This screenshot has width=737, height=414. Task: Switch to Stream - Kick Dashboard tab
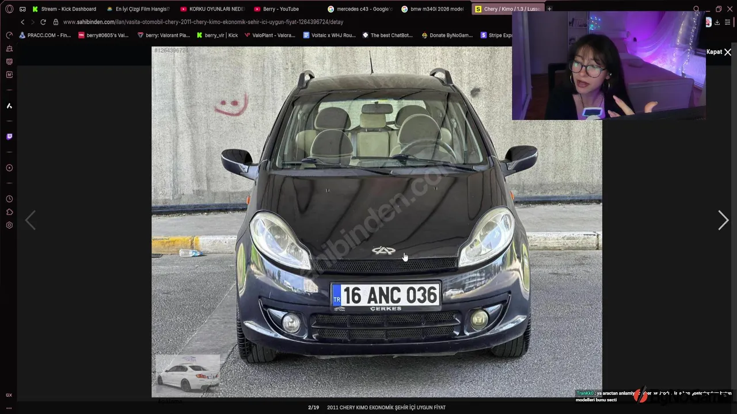click(x=64, y=9)
